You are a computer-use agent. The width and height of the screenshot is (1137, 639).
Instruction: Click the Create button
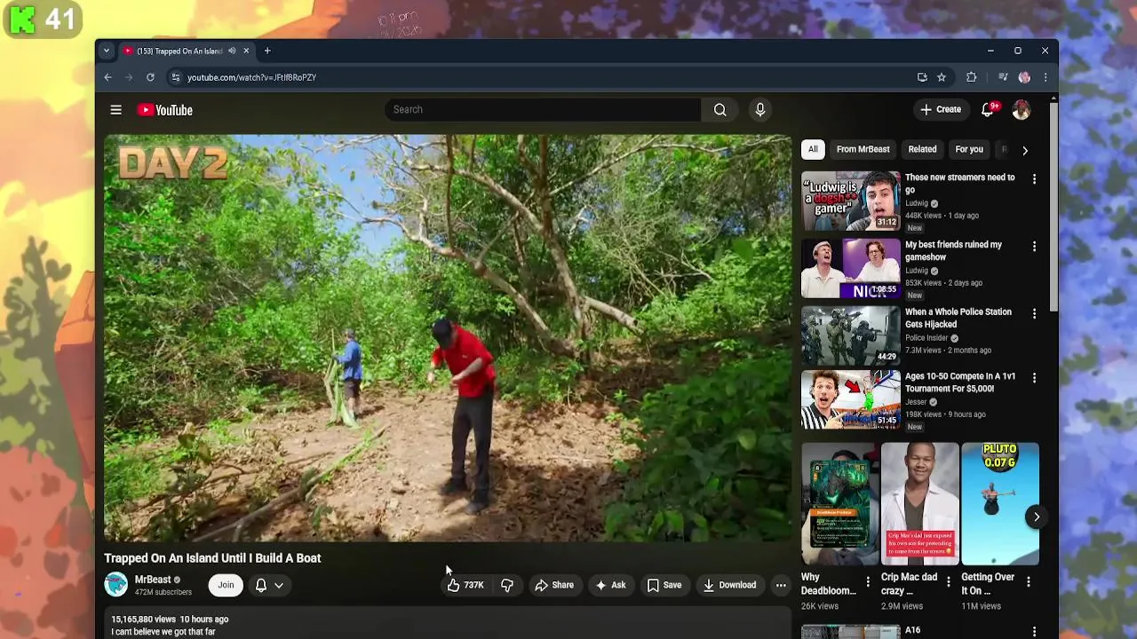941,110
